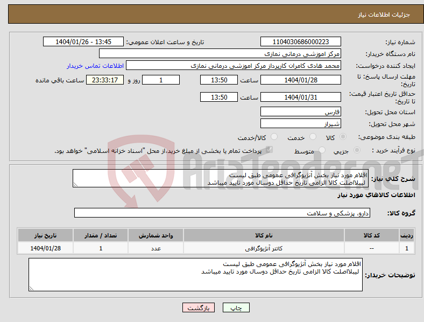Click the table cell with date 1404/01/28
The height and width of the screenshot is (322, 424).
[x=45, y=248]
